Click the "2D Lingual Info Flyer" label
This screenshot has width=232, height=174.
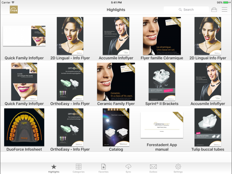pyautogui.click(x=208, y=58)
